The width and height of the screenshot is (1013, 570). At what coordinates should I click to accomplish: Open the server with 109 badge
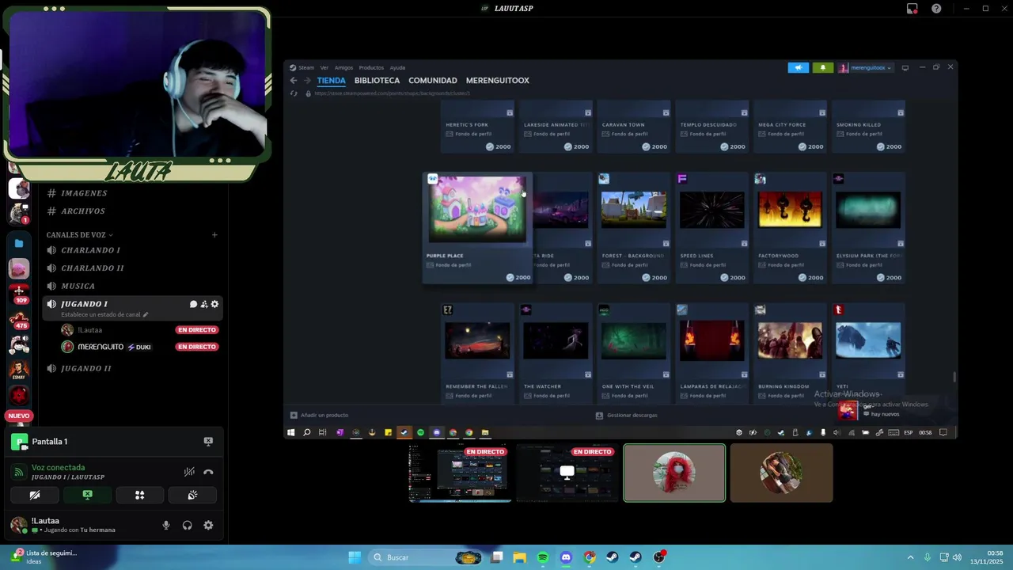click(x=19, y=293)
